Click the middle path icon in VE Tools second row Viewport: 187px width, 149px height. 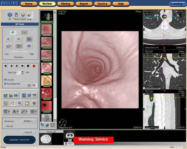pos(19,39)
